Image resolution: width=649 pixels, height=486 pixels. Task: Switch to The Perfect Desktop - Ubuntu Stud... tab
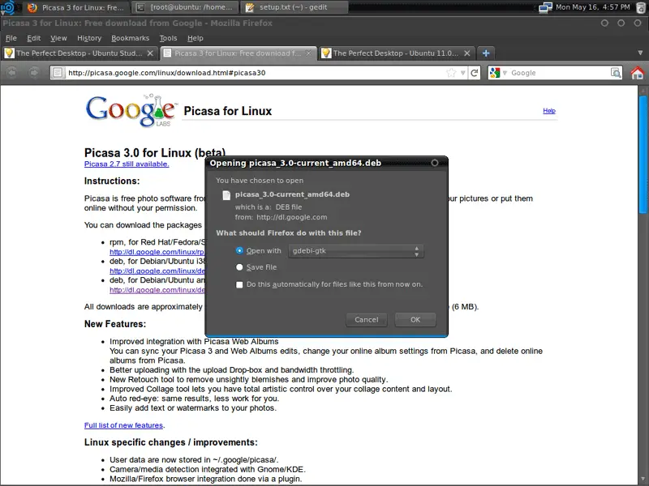point(80,53)
